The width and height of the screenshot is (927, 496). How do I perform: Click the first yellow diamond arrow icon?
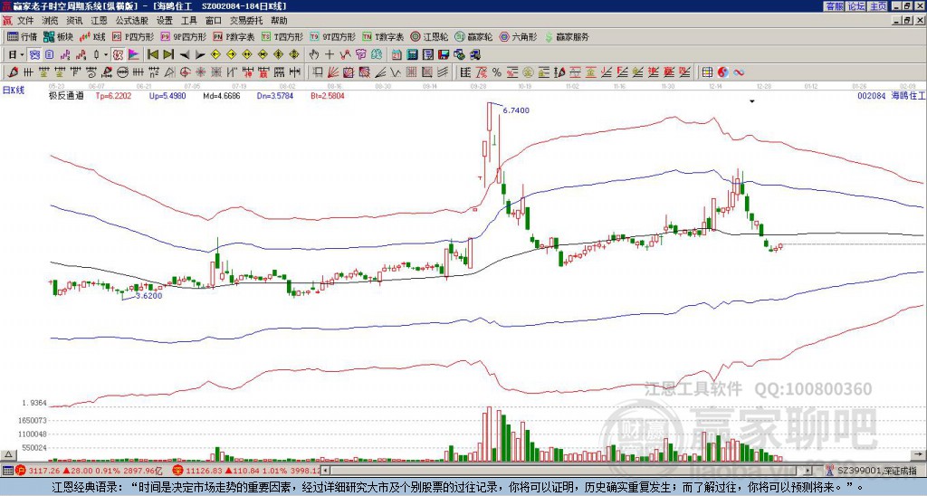pyautogui.click(x=215, y=55)
